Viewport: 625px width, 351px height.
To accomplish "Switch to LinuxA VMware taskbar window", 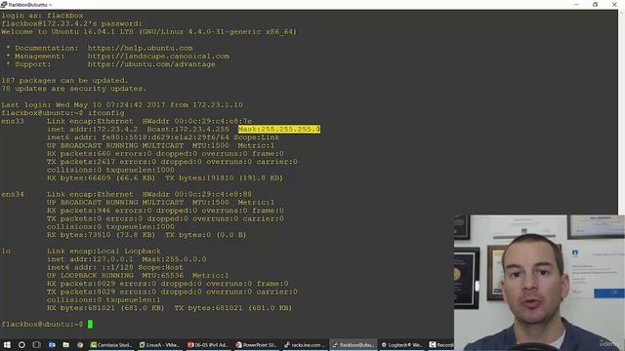I will pyautogui.click(x=159, y=344).
